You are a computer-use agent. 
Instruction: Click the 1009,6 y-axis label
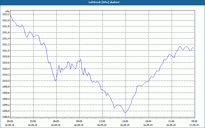(6, 93)
